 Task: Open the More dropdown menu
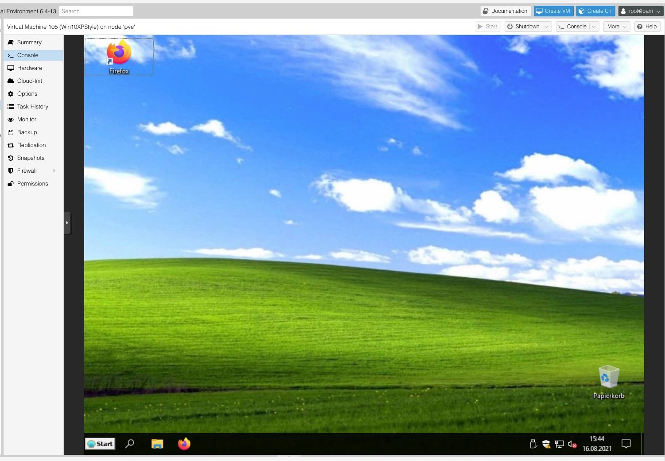click(x=617, y=27)
